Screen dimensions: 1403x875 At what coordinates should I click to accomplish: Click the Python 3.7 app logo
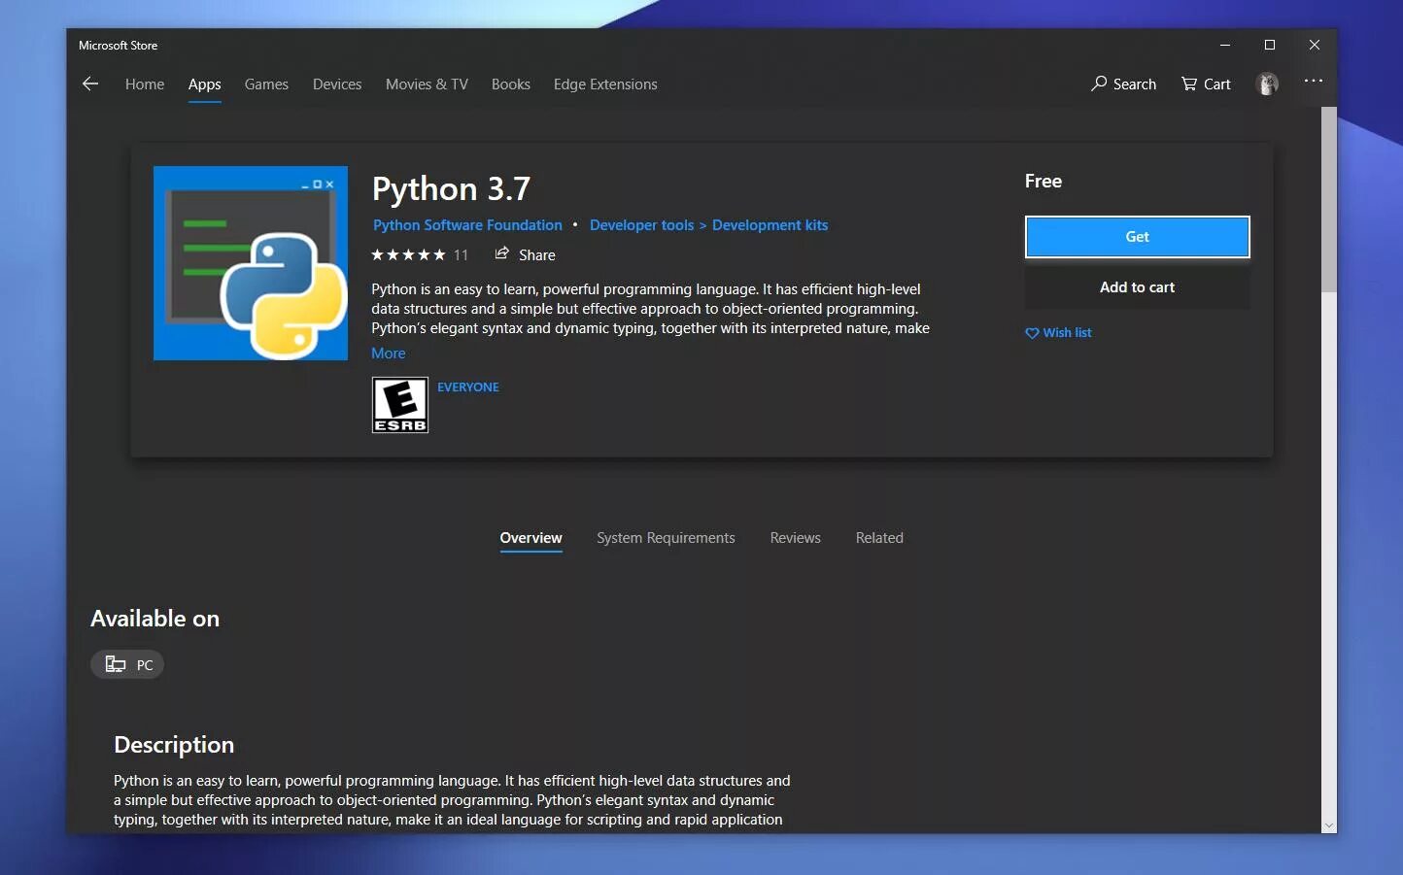251,263
